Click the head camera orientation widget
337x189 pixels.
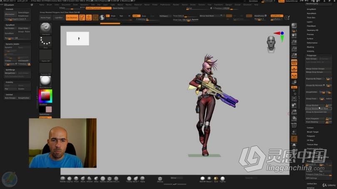click(x=271, y=44)
